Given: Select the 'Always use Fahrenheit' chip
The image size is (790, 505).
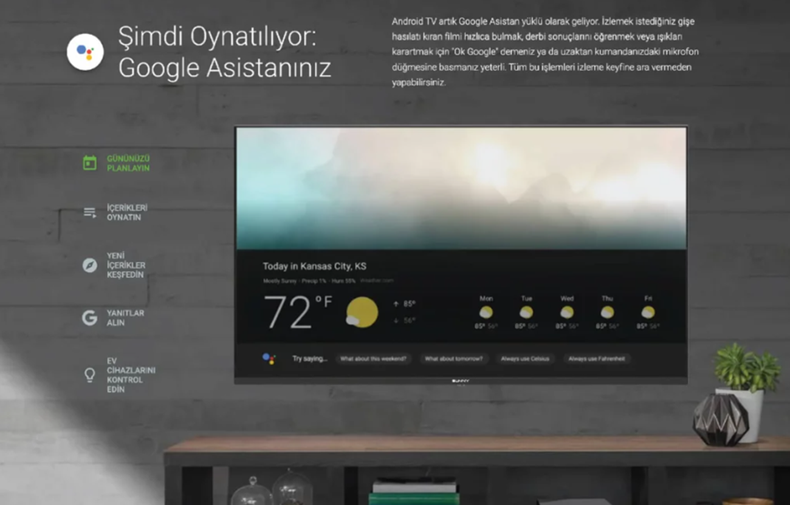Looking at the screenshot, I should [x=597, y=359].
